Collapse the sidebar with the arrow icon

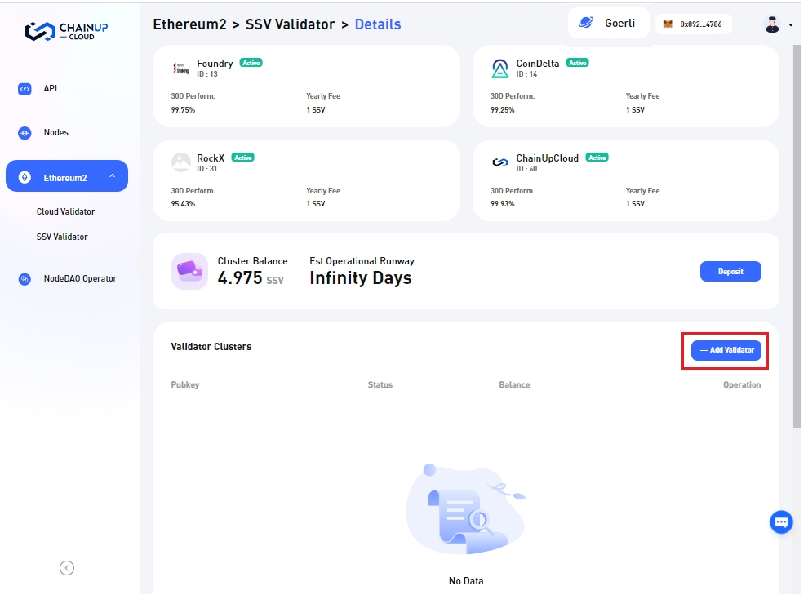click(x=67, y=568)
